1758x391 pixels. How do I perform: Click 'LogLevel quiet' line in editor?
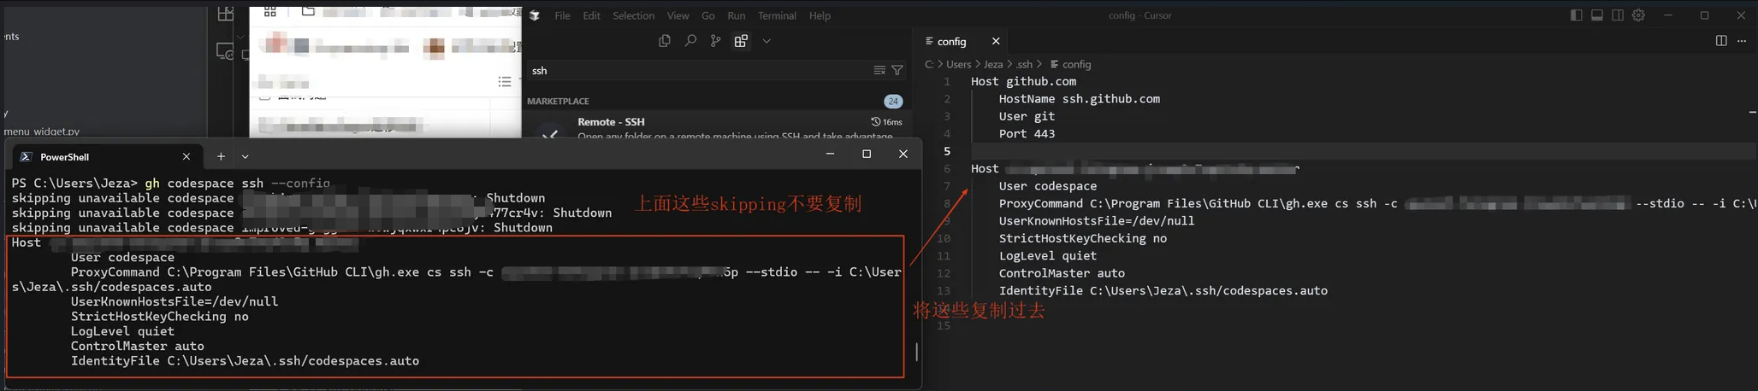click(1048, 256)
